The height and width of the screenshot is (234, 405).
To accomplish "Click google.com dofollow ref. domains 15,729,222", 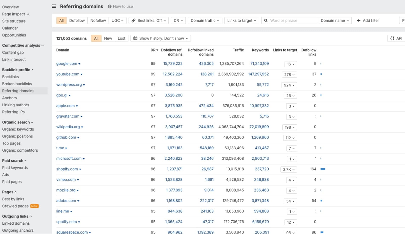I will coord(173,64).
